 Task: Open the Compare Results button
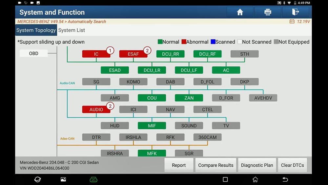coord(216,165)
